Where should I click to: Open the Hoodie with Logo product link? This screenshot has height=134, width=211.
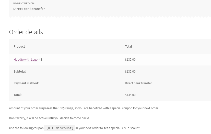click(26, 60)
